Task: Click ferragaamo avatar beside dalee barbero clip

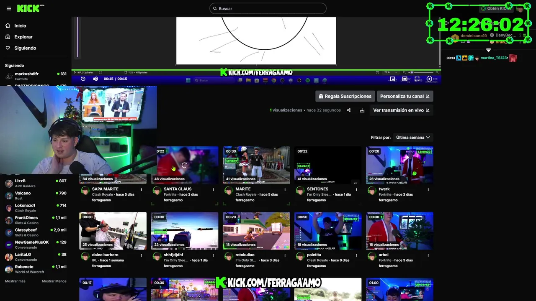Action: click(x=85, y=256)
